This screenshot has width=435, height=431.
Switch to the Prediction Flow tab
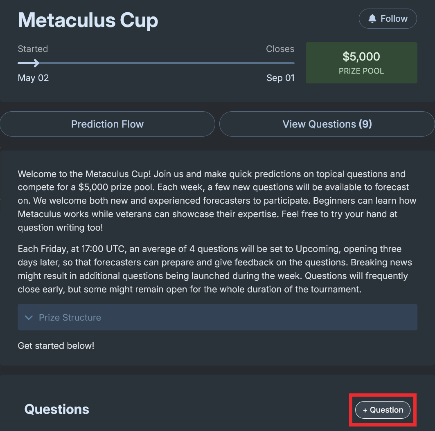tap(107, 124)
